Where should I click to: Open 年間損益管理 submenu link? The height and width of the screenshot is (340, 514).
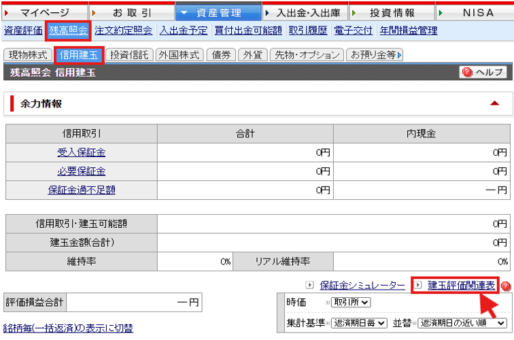click(x=409, y=31)
